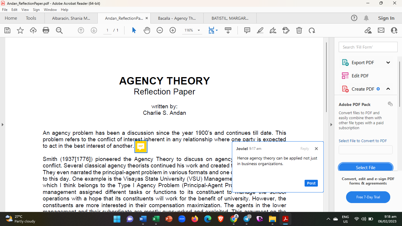
Task: Click the Free 7-Day Trial button
Action: [368, 197]
